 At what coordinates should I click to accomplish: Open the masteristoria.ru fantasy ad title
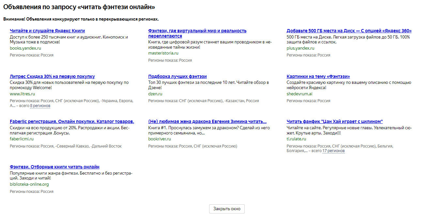(197, 33)
